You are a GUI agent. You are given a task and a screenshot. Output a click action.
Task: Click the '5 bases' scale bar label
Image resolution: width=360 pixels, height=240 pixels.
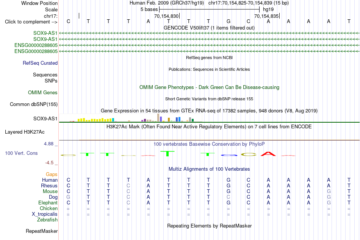pos(149,9)
